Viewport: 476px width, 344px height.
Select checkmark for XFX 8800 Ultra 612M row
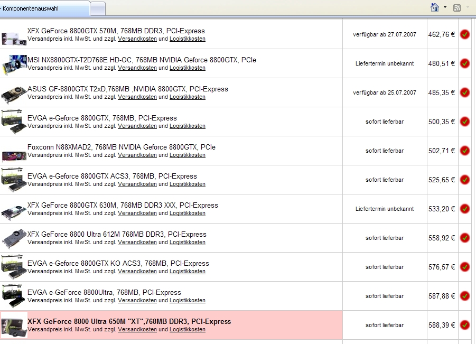[x=464, y=238]
